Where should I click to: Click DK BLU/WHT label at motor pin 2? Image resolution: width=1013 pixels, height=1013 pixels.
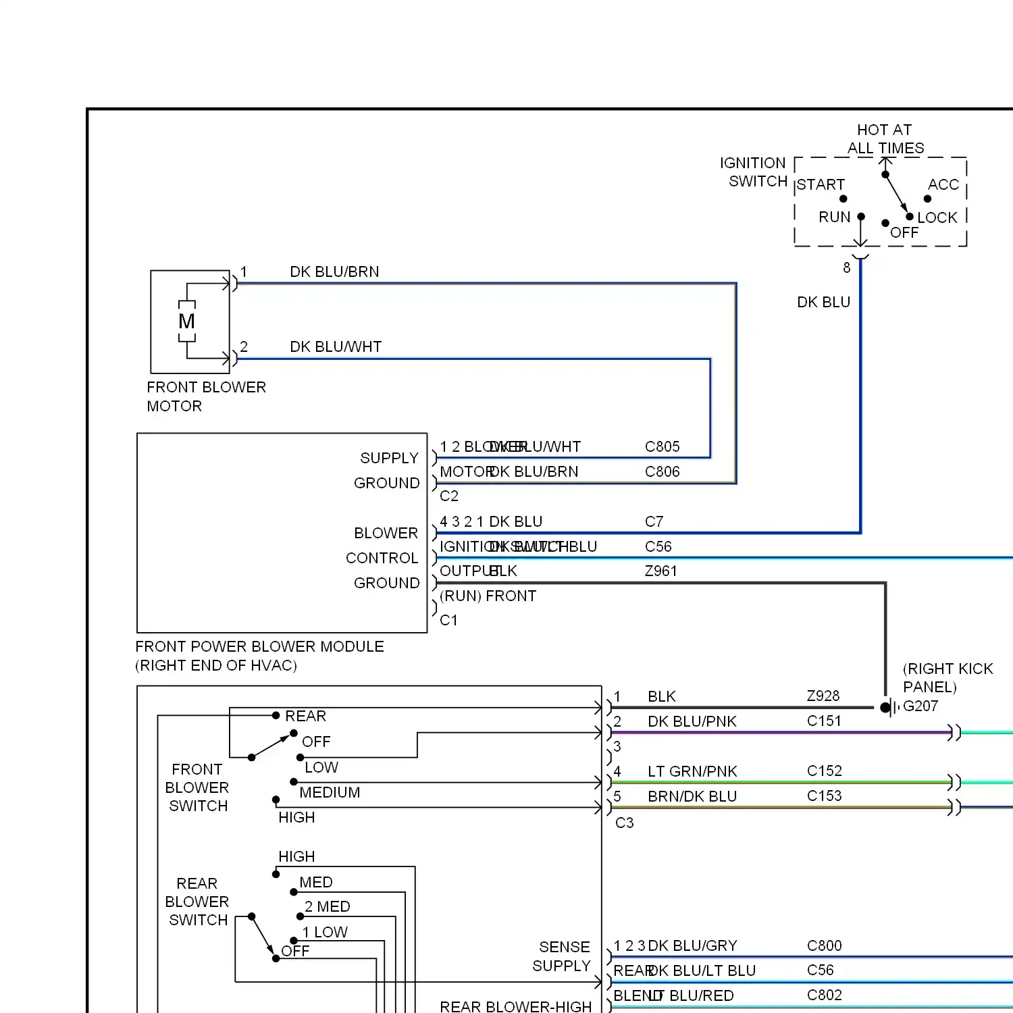[x=336, y=347]
